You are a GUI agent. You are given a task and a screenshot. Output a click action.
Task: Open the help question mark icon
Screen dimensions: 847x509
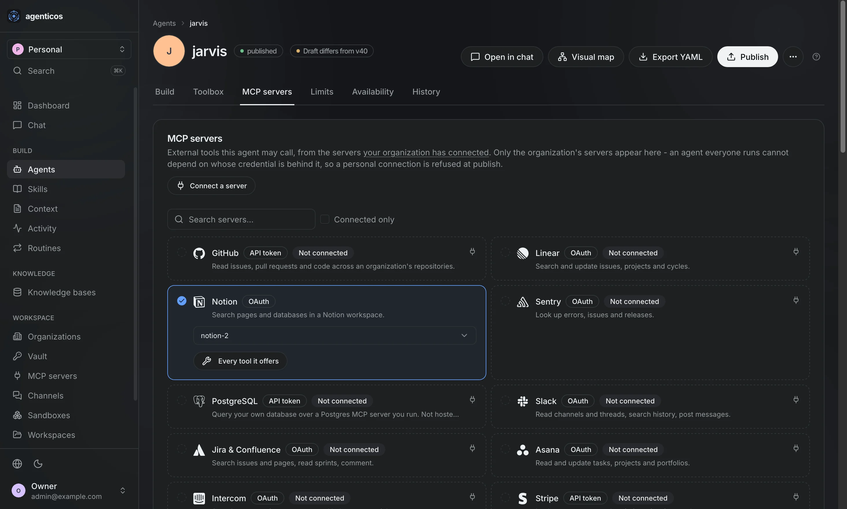coord(816,57)
